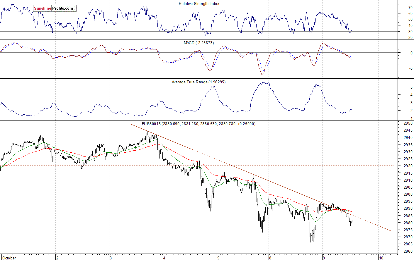Click the SunshineProfits.com logo
The height and width of the screenshot is (260, 414).
click(x=55, y=8)
